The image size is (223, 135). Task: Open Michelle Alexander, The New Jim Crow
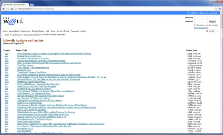point(34,119)
